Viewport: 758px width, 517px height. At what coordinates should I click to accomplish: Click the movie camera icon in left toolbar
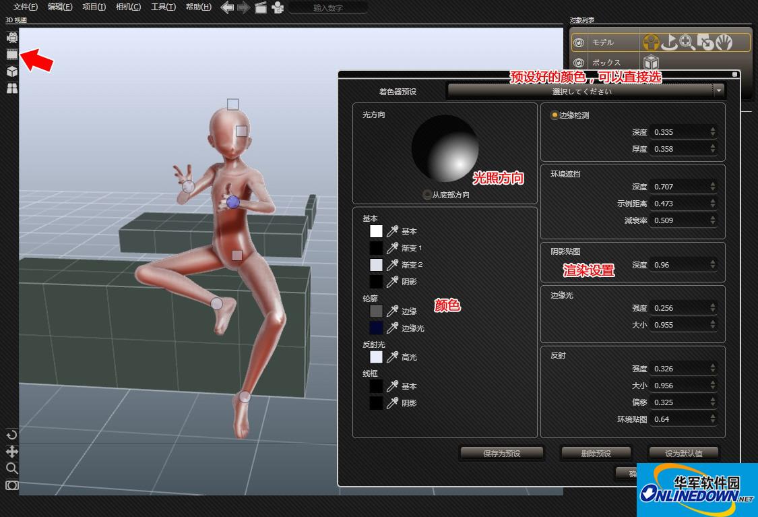[x=12, y=38]
